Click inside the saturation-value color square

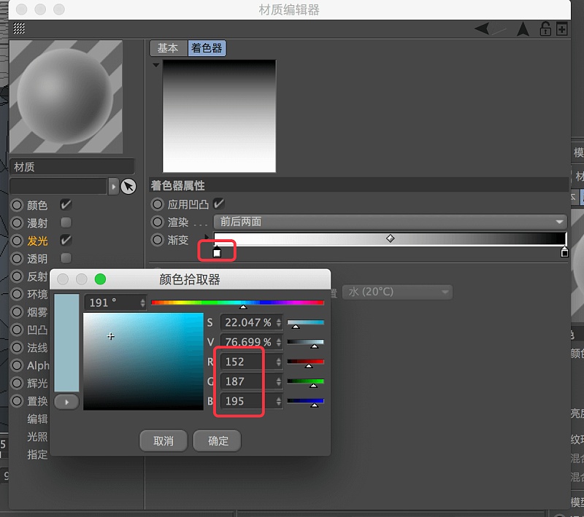(x=143, y=361)
